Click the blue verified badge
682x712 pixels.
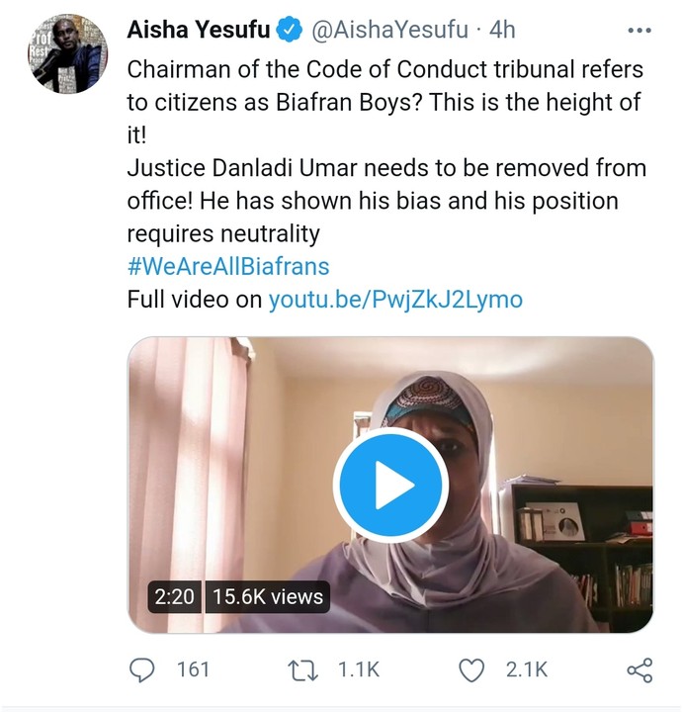pos(290,31)
